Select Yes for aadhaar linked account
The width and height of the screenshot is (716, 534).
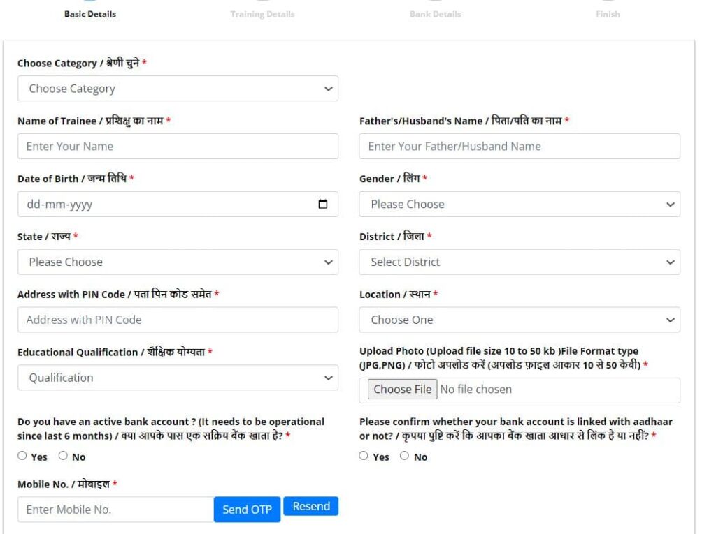pos(364,457)
